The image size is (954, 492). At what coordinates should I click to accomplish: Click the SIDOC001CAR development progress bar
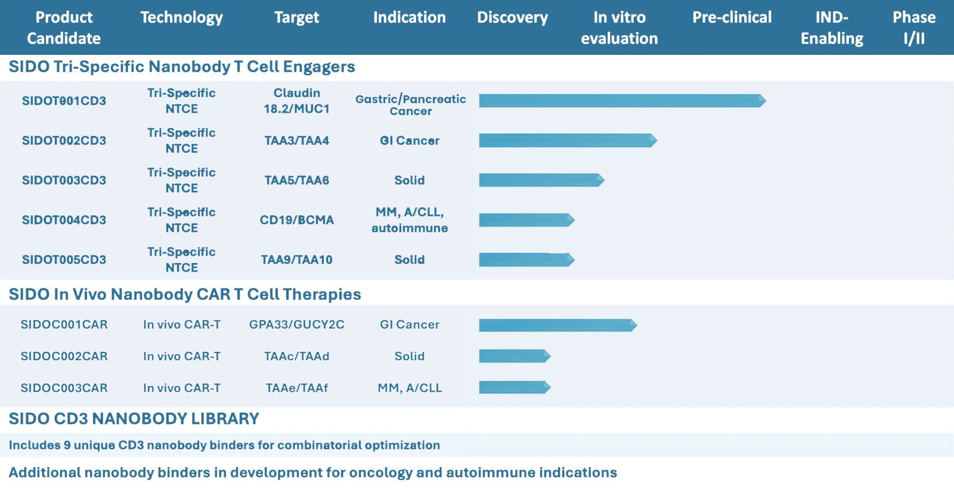pyautogui.click(x=557, y=325)
